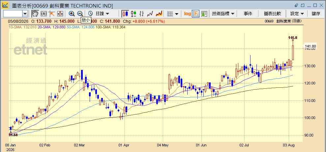Click the binoculars view icon

pyautogui.click(x=44, y=14)
